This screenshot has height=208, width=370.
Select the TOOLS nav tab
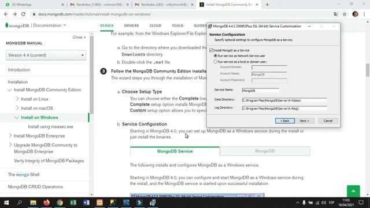pos(177,25)
